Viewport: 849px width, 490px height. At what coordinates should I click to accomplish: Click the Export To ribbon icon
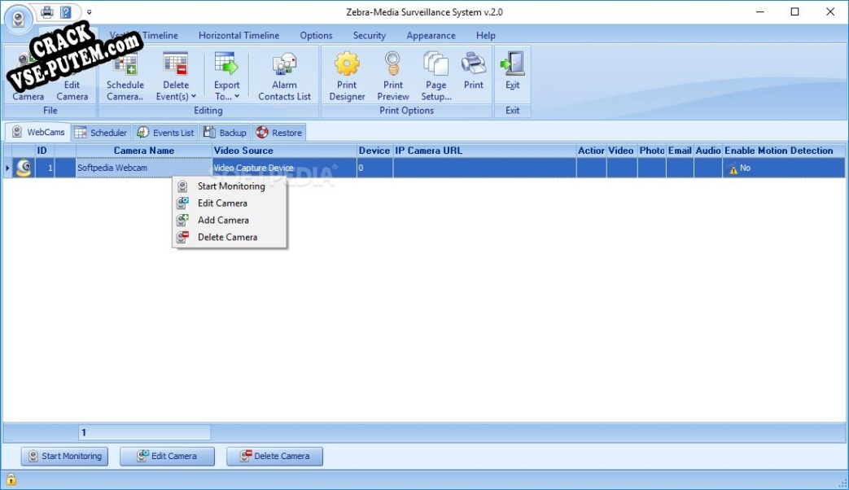[x=226, y=63]
